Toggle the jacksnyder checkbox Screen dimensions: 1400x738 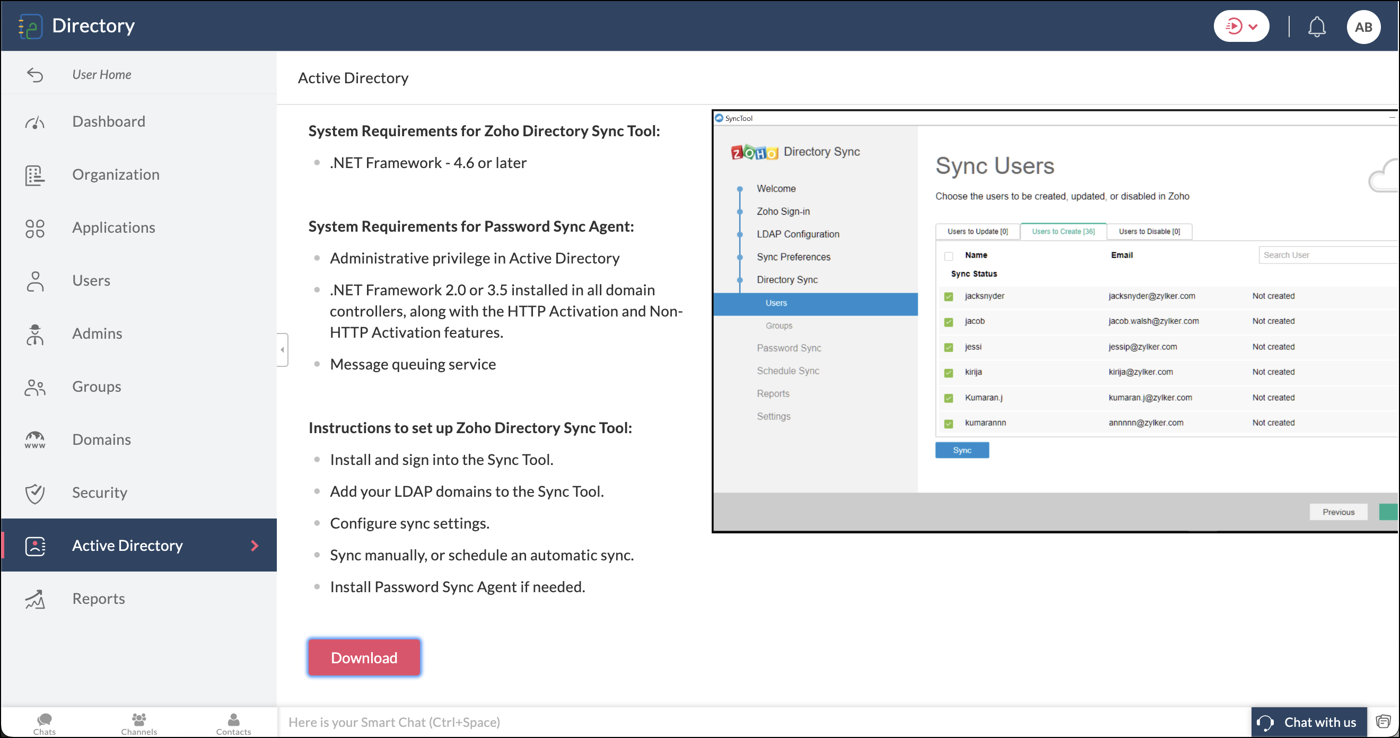[x=948, y=296]
